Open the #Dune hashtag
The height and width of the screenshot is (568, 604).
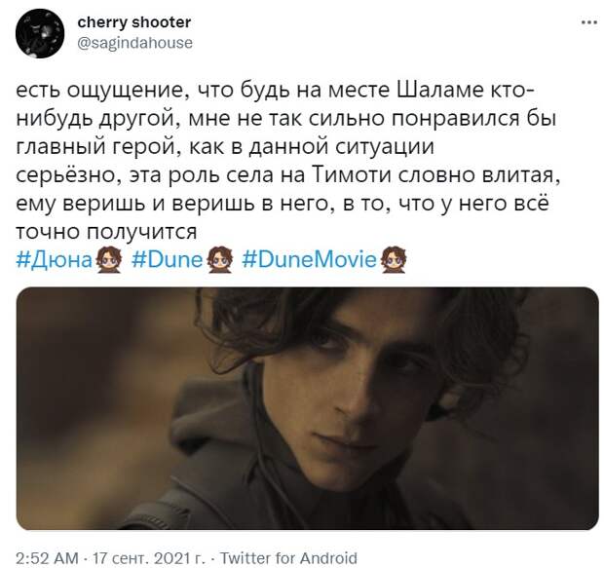tap(168, 260)
